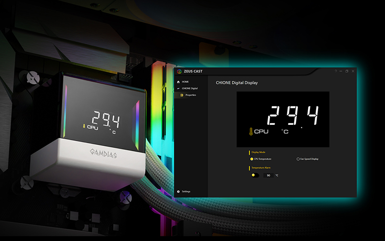Close the ZEUS CAST window
The image size is (385, 241).
point(353,71)
